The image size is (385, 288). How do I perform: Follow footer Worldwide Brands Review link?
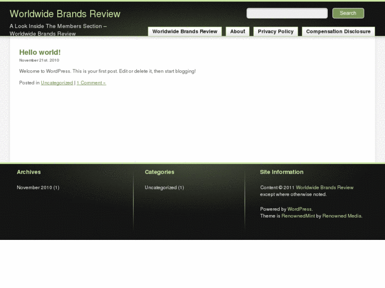(325, 188)
